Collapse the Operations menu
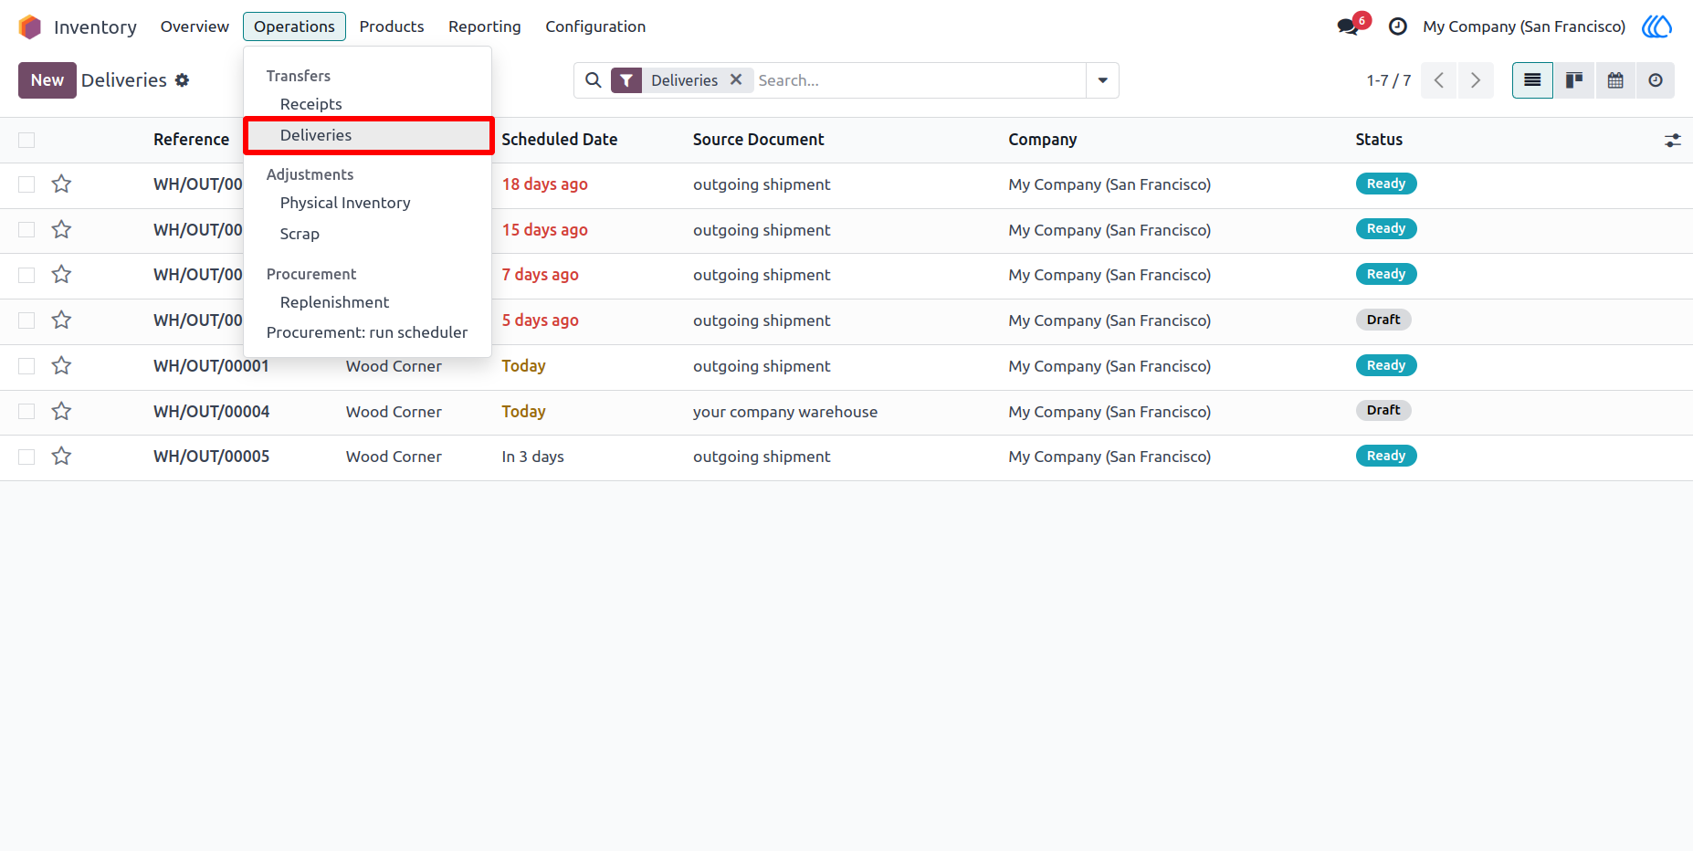This screenshot has height=851, width=1693. click(294, 26)
